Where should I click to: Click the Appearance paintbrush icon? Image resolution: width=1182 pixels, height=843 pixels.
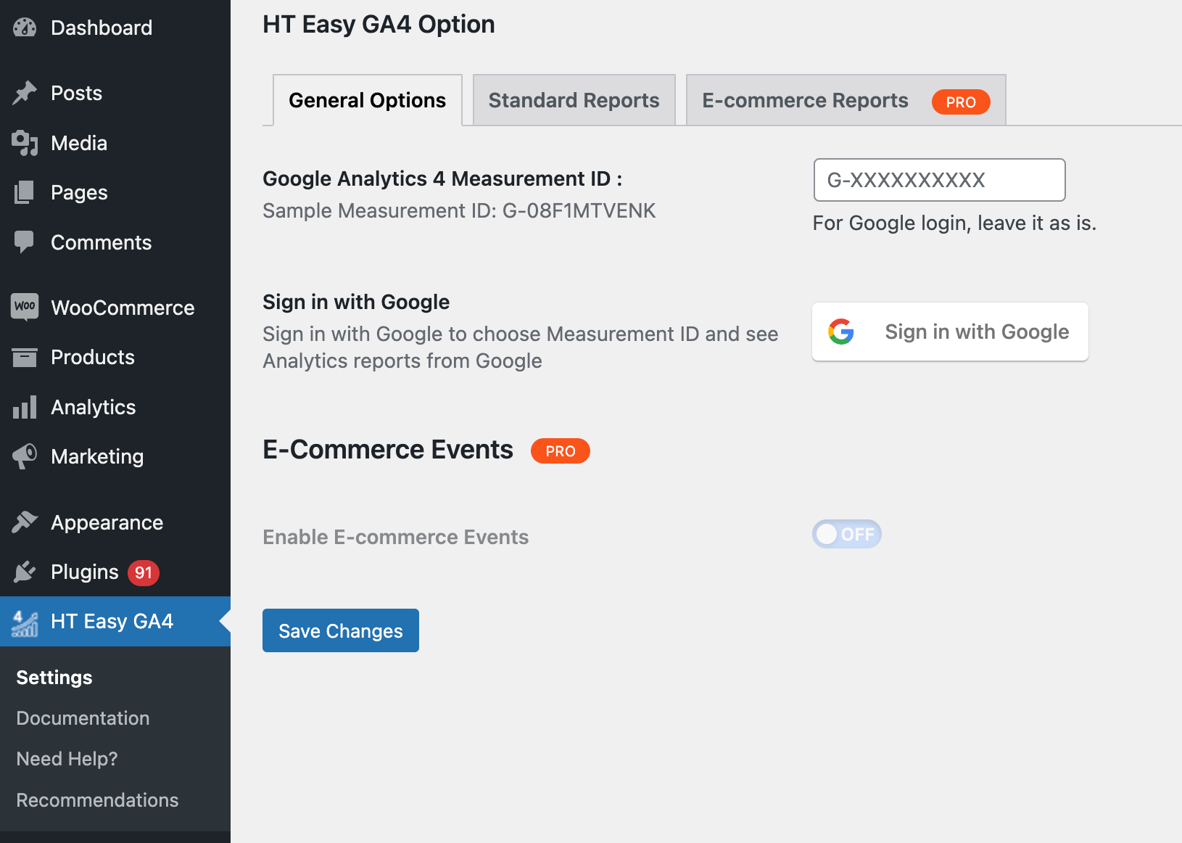pyautogui.click(x=25, y=522)
